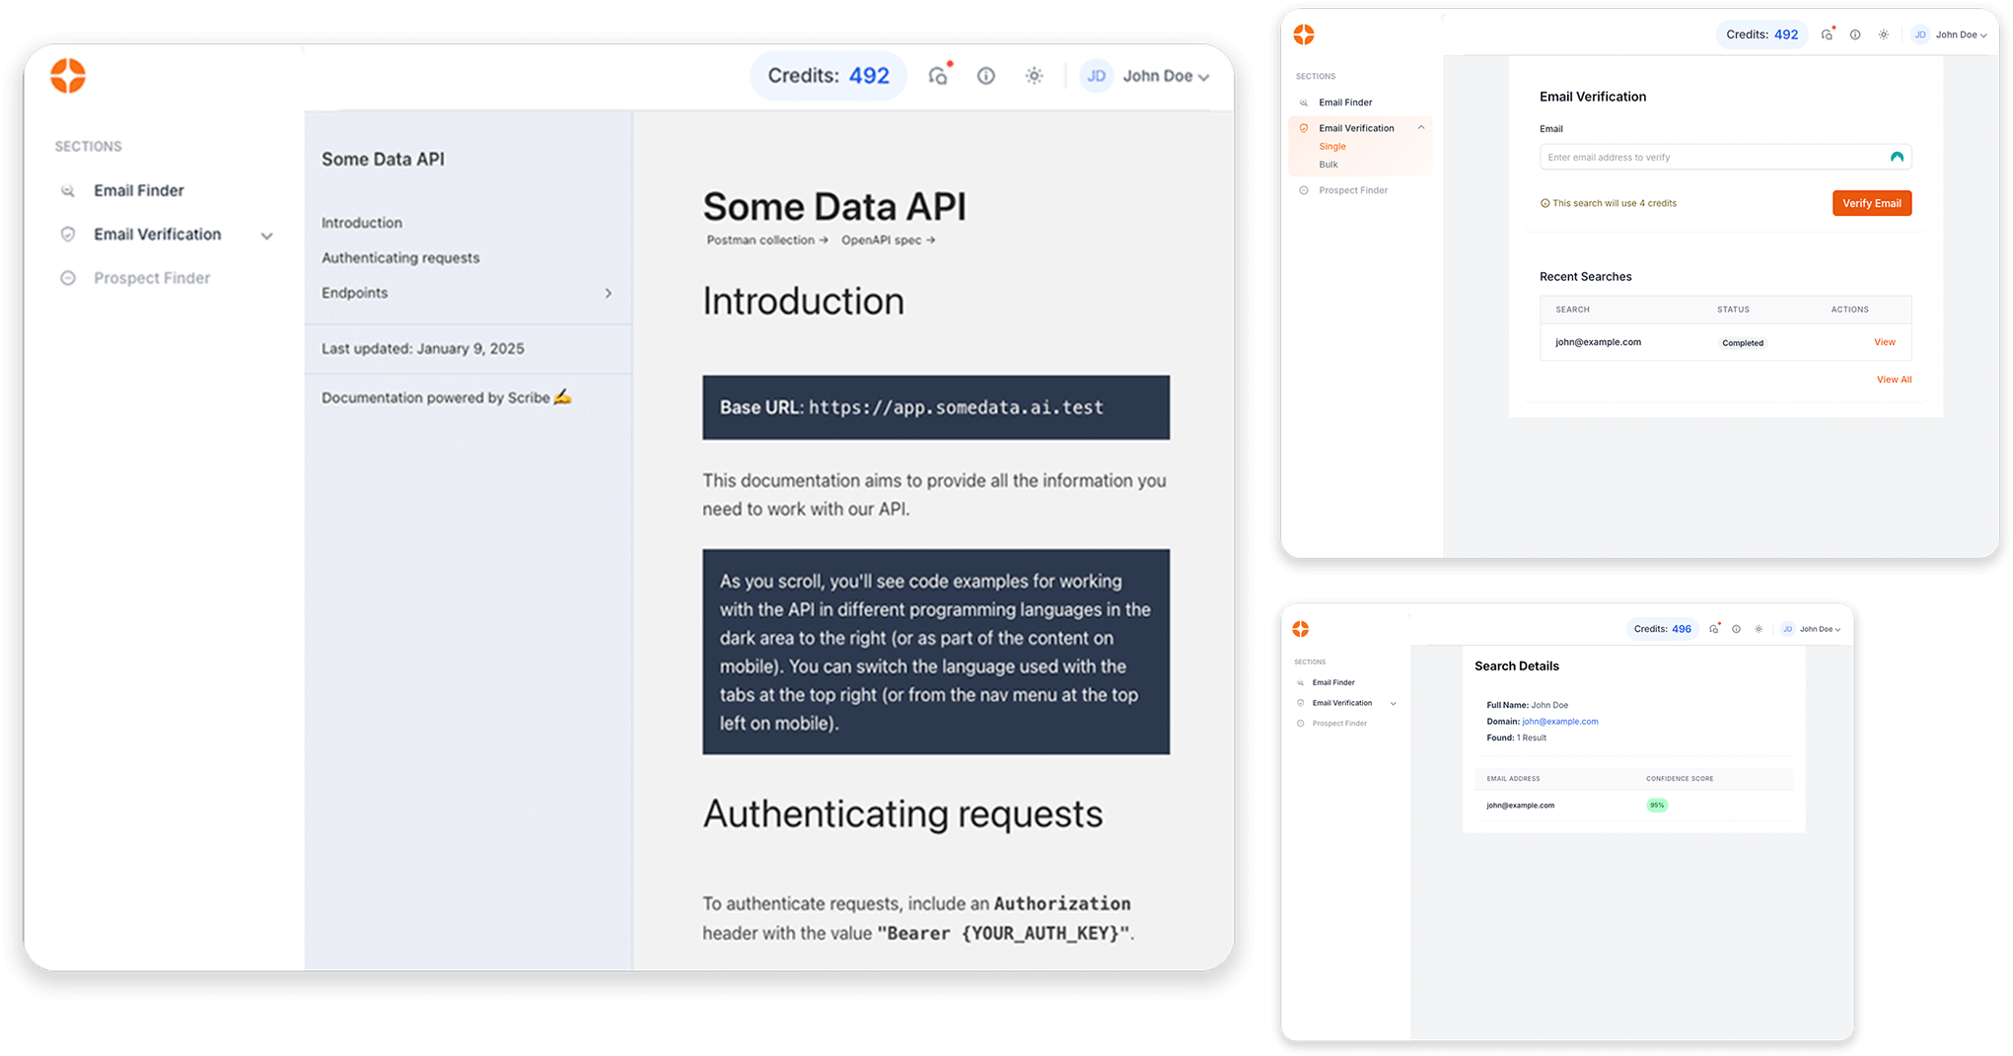This screenshot has height=1056, width=2013.
Task: Open the Postman collection link
Action: pyautogui.click(x=767, y=240)
